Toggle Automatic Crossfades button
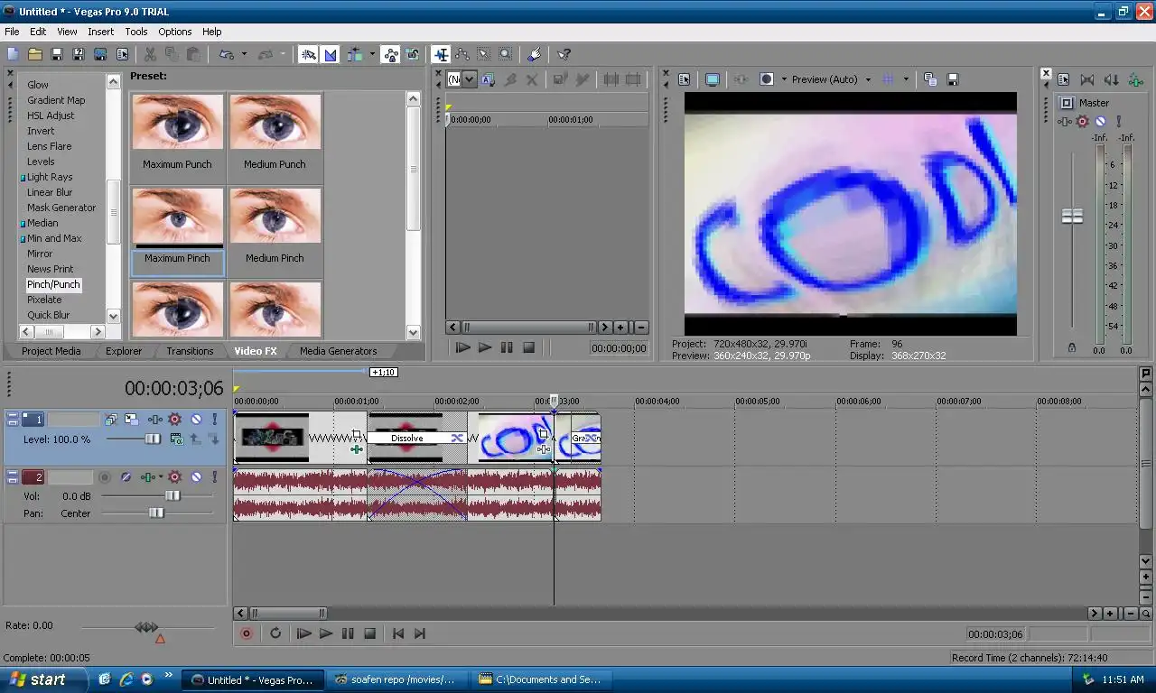The width and height of the screenshot is (1156, 693). tap(331, 54)
